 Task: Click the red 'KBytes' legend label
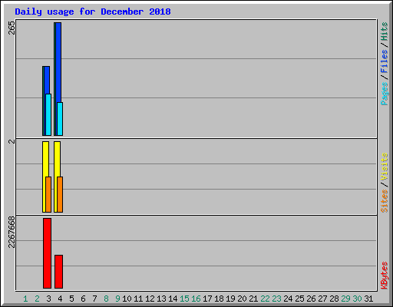point(385,276)
